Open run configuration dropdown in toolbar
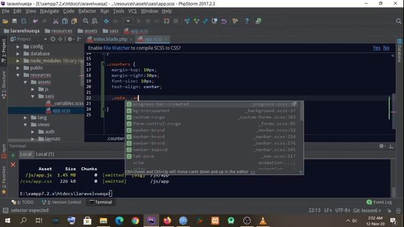Screen dimensions: 404x227 click(128, 21)
